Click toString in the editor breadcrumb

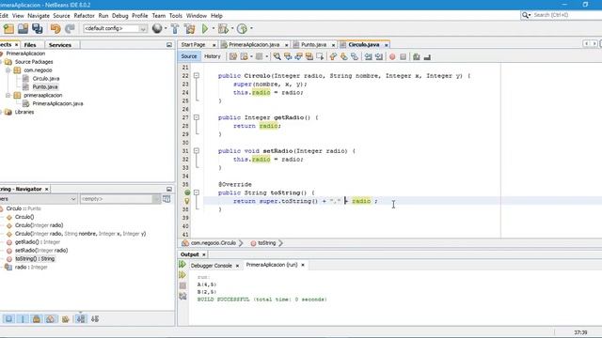[266, 243]
